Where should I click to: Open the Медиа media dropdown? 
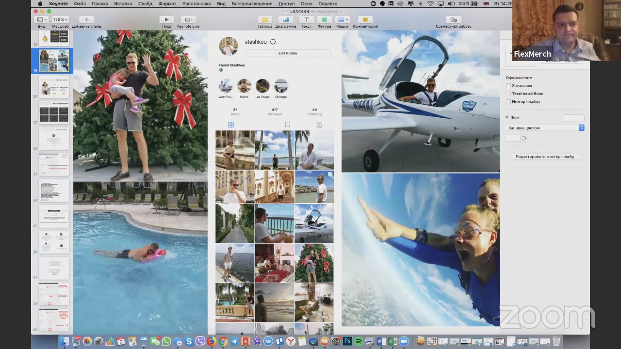tap(343, 19)
